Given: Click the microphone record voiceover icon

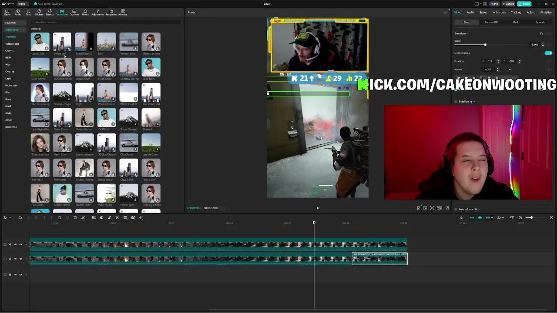Looking at the screenshot, I should [461, 217].
